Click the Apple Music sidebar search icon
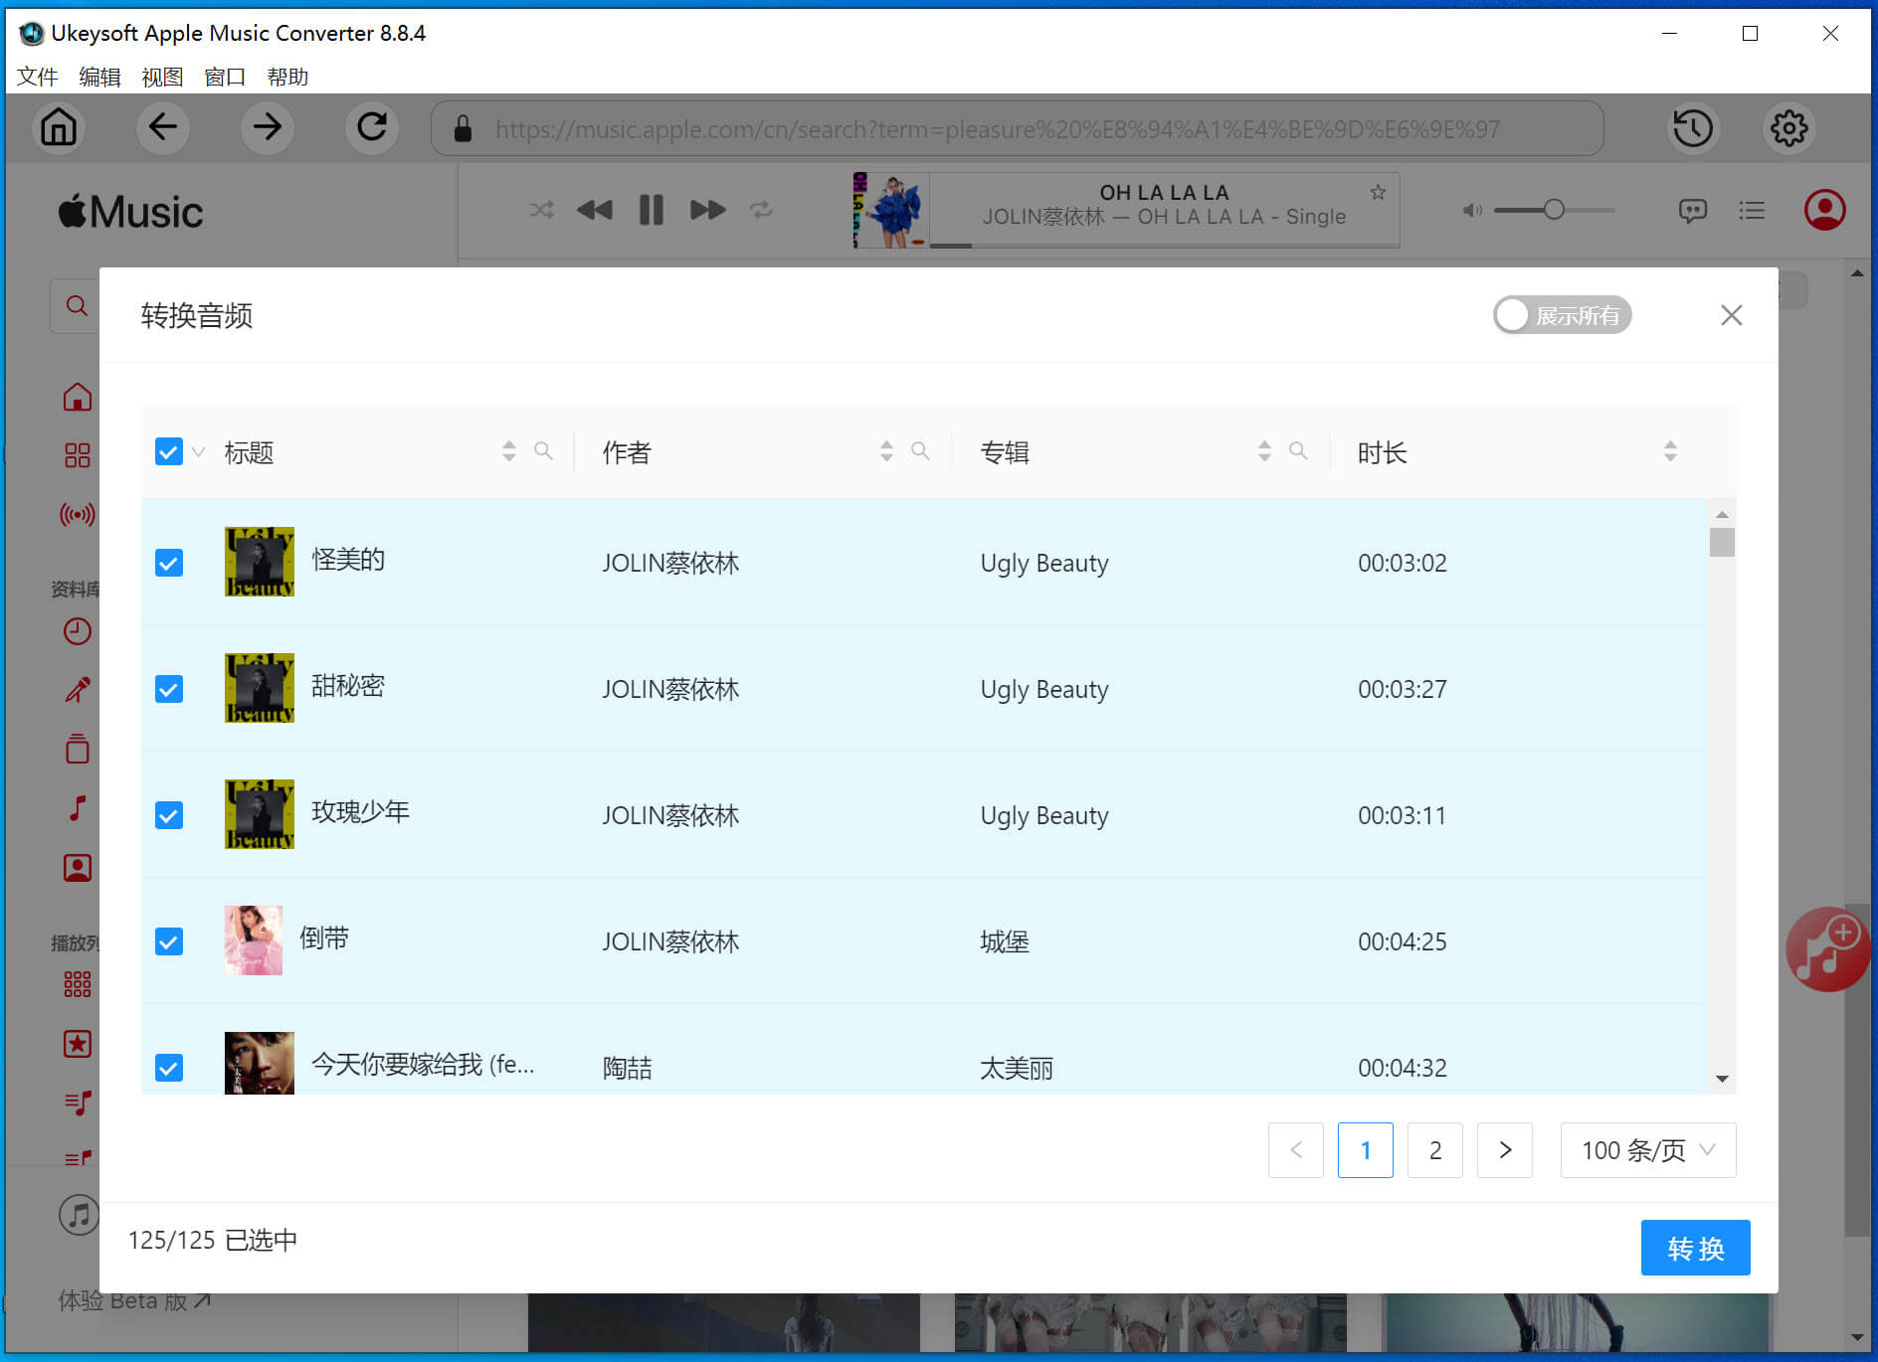1878x1362 pixels. pyautogui.click(x=77, y=305)
